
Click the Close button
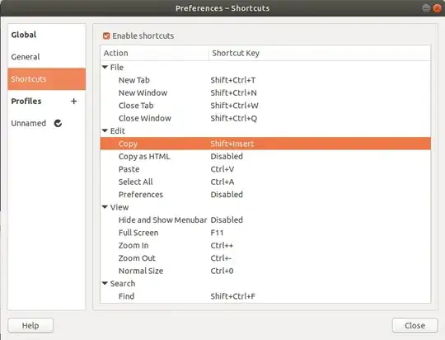[x=415, y=325]
